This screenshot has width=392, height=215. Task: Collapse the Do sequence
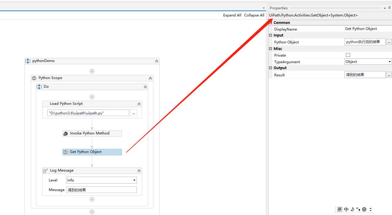[x=145, y=87]
